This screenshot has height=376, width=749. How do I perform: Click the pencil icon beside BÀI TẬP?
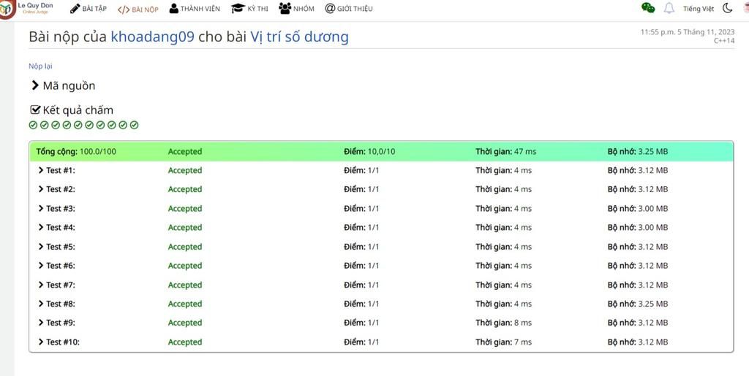(75, 9)
